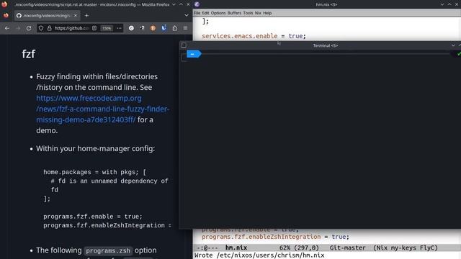The image size is (461, 259).
Task: Click the home.packages code line on GitHub
Action: (x=94, y=173)
